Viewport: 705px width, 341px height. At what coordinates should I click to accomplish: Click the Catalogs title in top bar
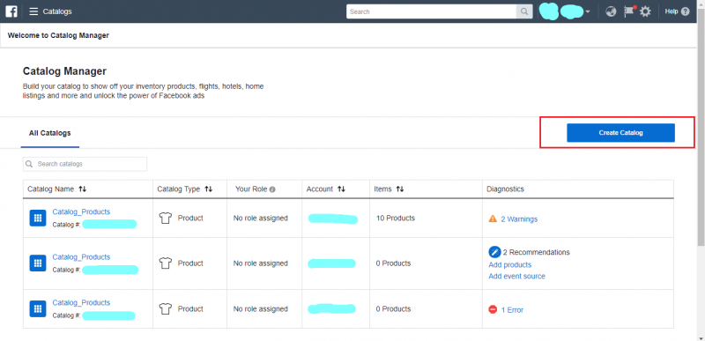(x=57, y=11)
